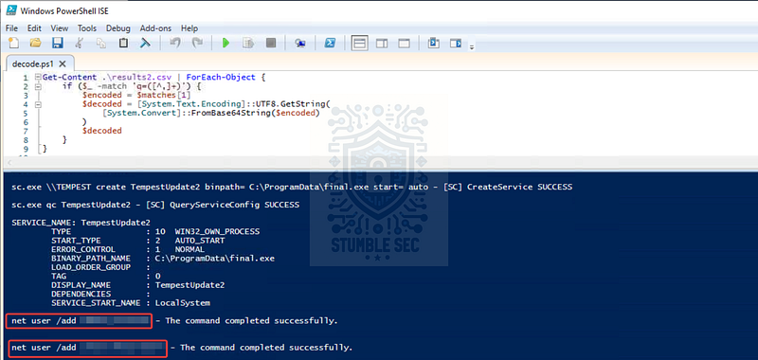The image size is (758, 360).
Task: Open the Edit menu
Action: click(x=34, y=28)
